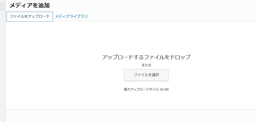The image size is (256, 122).
Task: Click the アップロードするファイルをドロップ heading text
Action: point(146,57)
